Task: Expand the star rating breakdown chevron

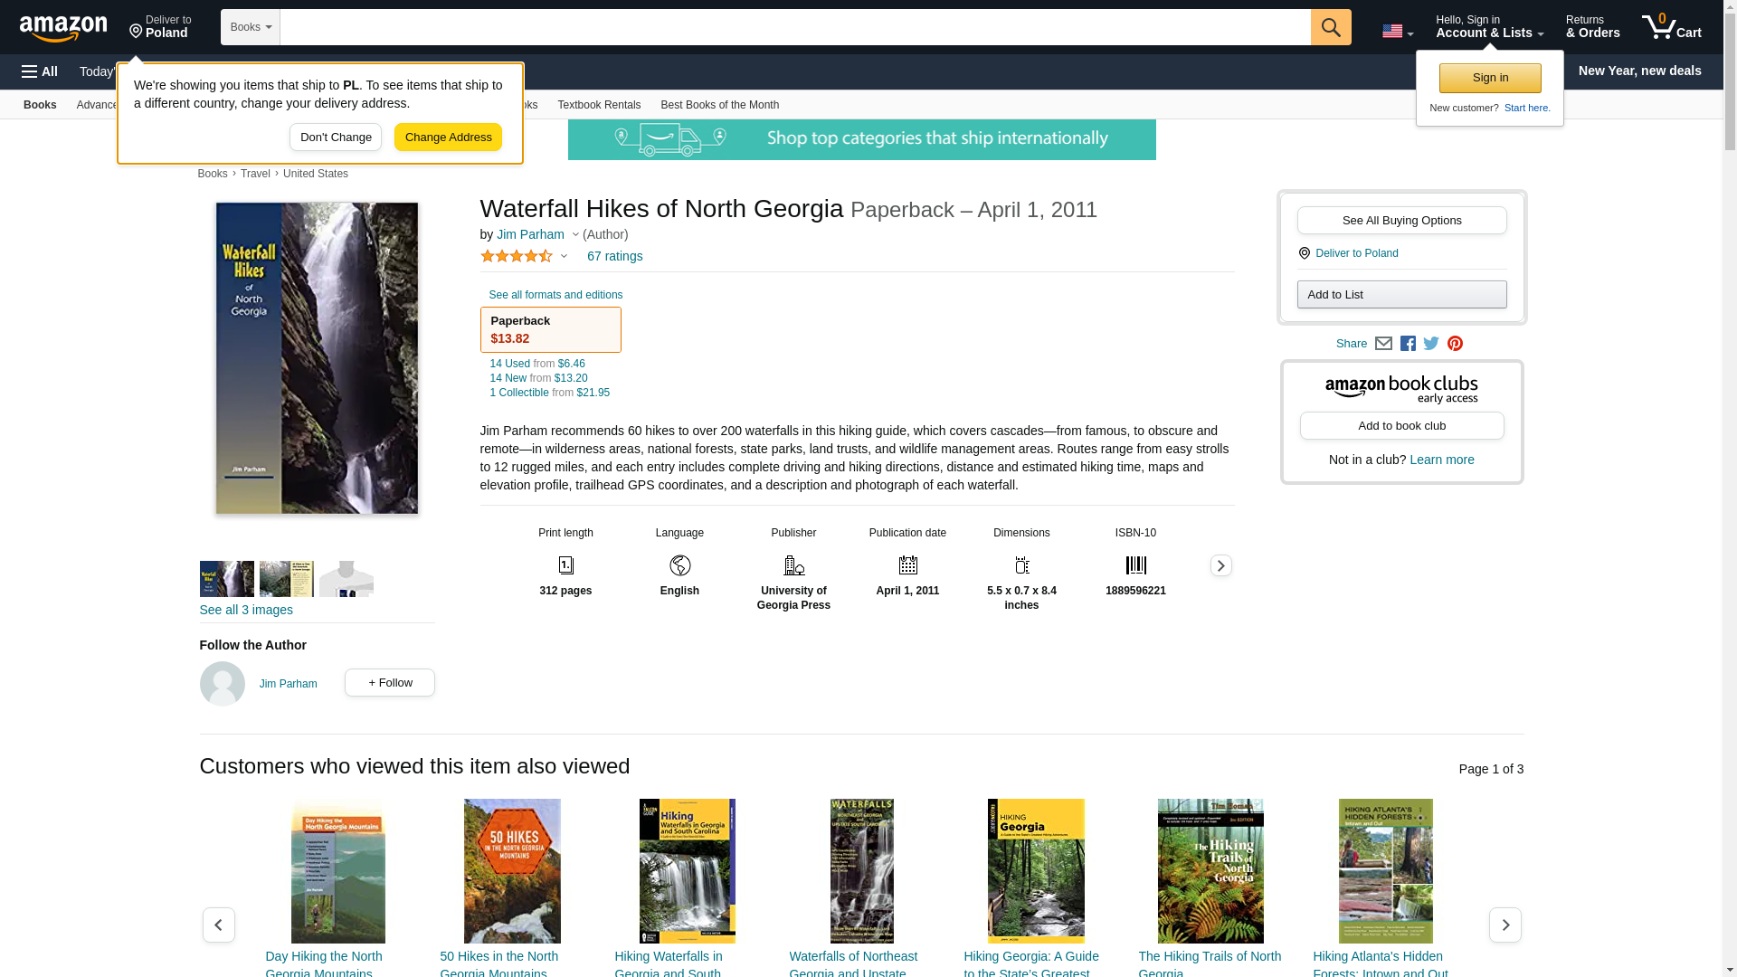Action: (564, 256)
